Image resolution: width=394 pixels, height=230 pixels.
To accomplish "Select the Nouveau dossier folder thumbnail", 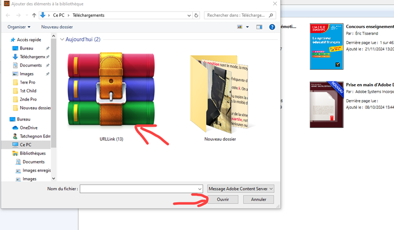I will click(x=219, y=94).
